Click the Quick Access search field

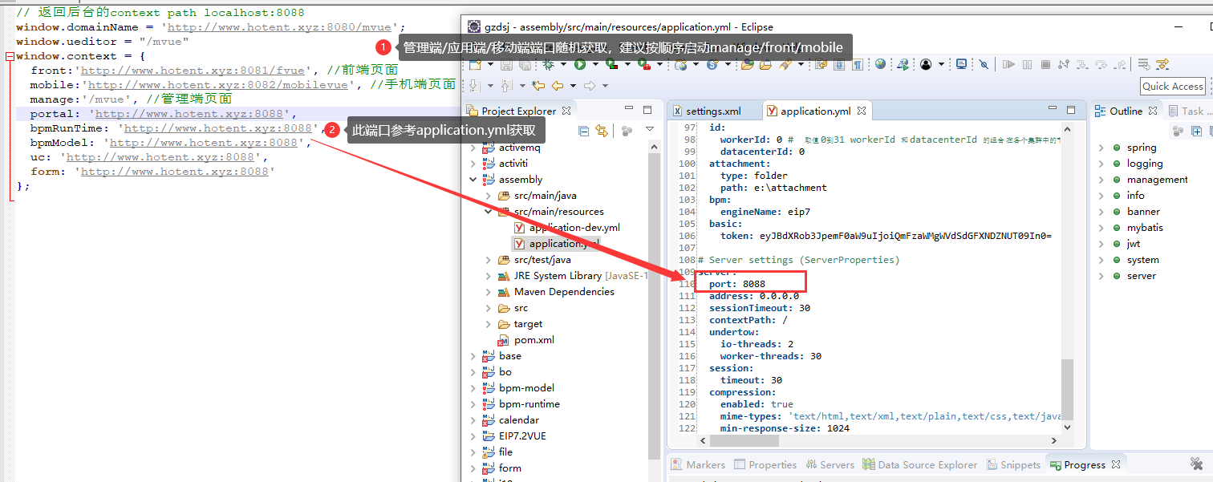[x=1173, y=87]
